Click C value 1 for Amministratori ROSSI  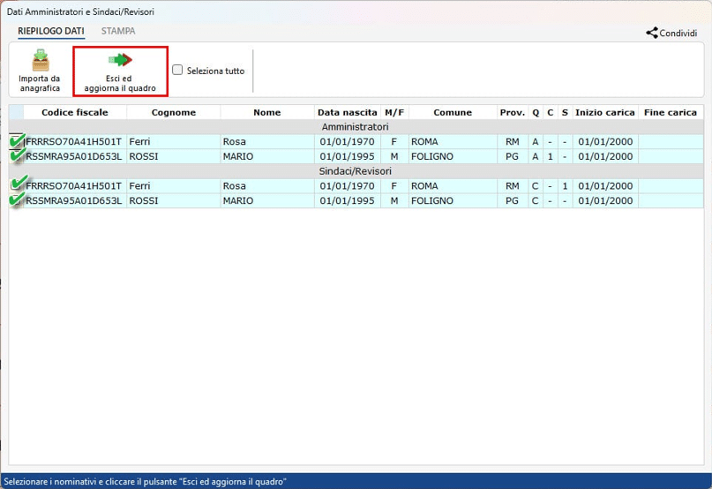click(x=550, y=156)
